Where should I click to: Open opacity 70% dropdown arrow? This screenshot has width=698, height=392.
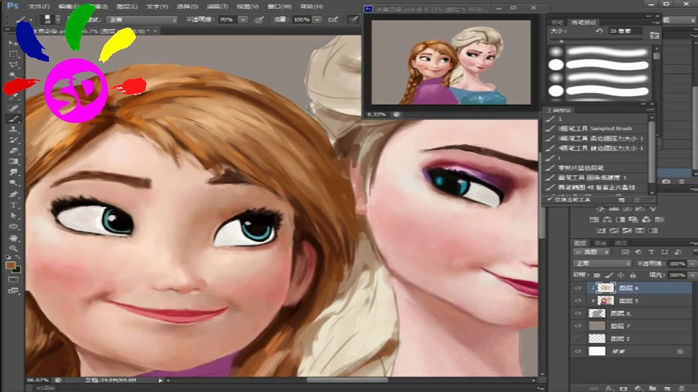[243, 20]
